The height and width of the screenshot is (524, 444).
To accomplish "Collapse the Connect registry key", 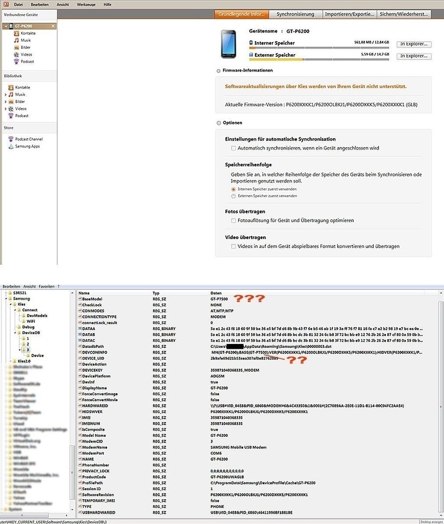I will tap(15, 310).
